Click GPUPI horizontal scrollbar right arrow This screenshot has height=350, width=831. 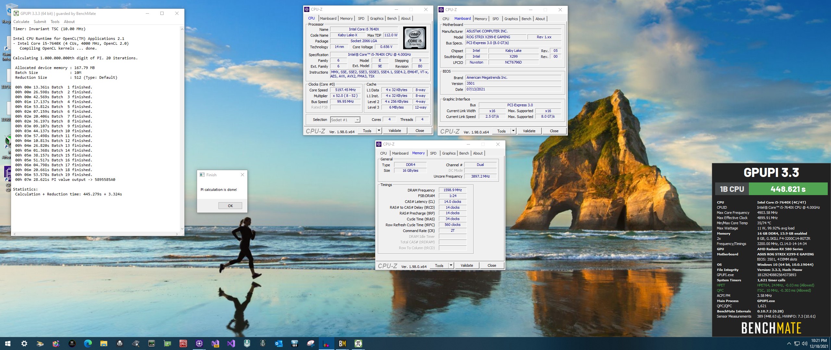(x=177, y=234)
